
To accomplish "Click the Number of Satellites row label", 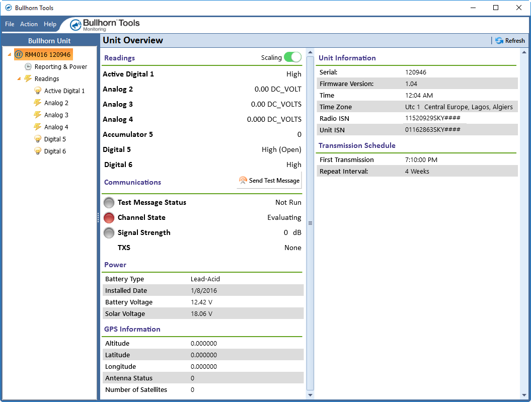I will tap(136, 390).
